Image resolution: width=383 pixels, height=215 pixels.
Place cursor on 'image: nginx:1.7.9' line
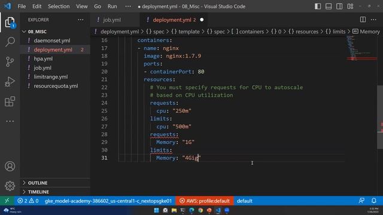click(172, 56)
